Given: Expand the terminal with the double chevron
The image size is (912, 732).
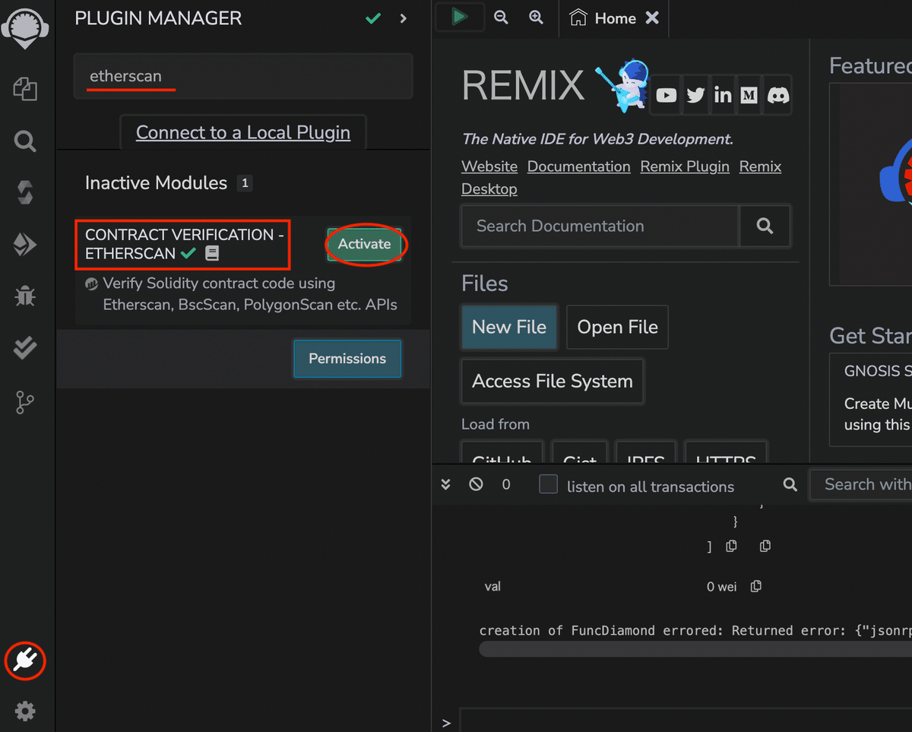Looking at the screenshot, I should pos(445,484).
